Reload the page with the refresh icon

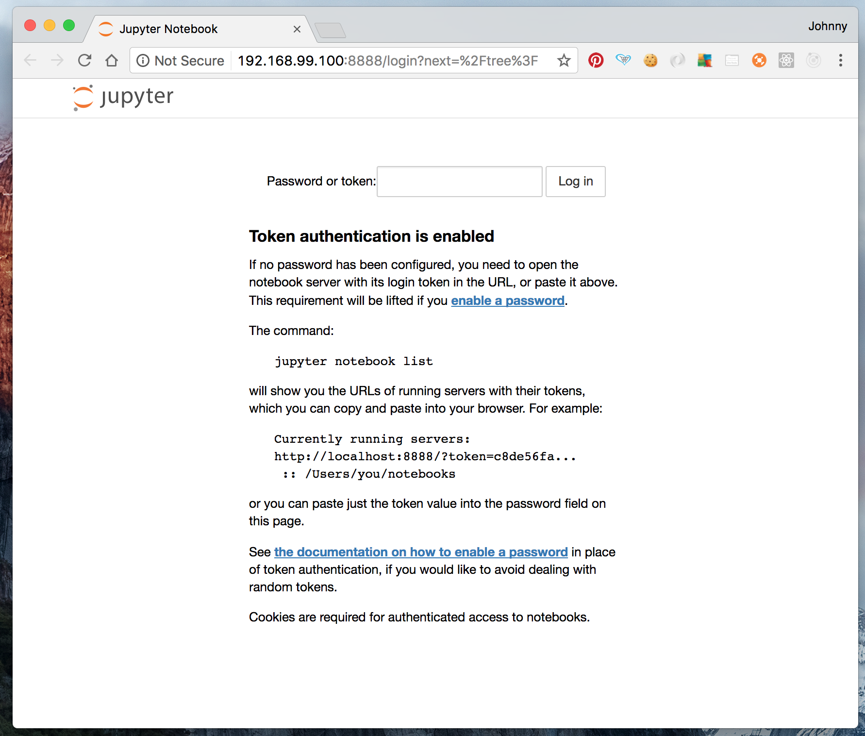coord(85,60)
